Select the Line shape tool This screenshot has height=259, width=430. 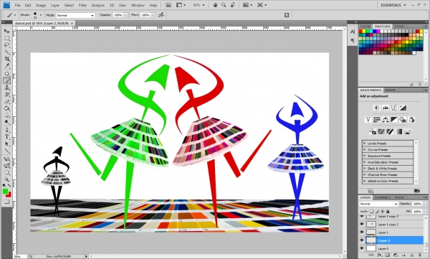click(6, 151)
